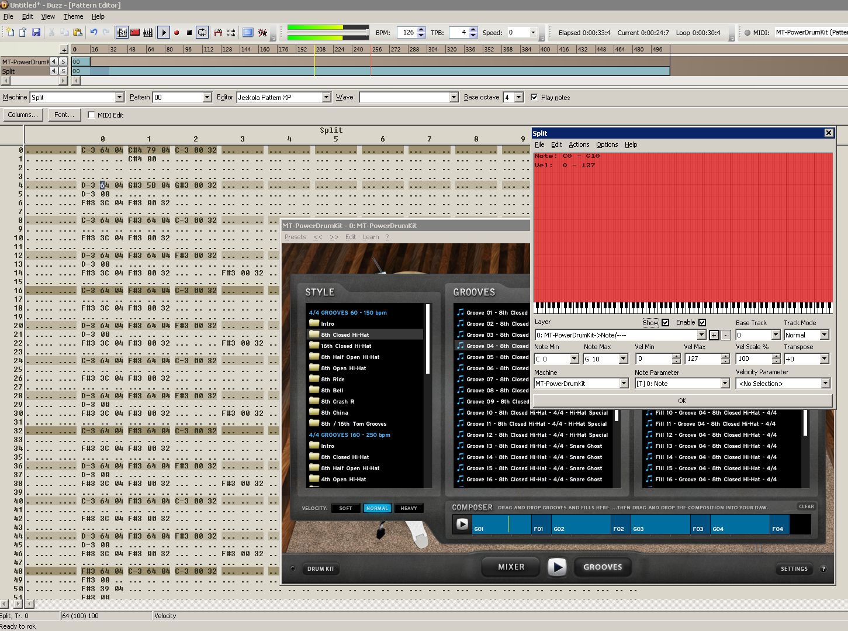Expand the Note Max dropdown

coord(623,359)
